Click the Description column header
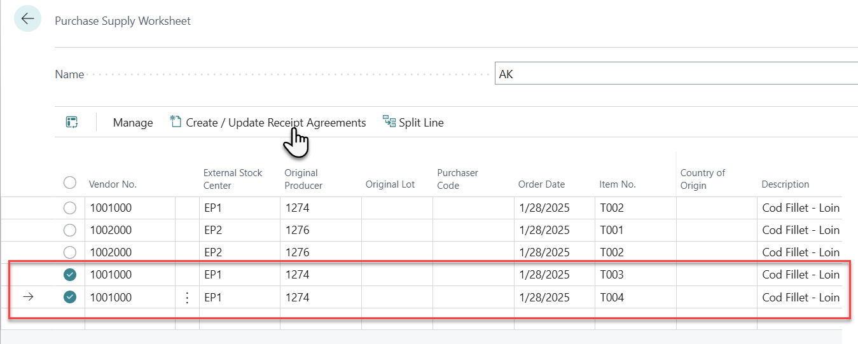Screen dimensions: 858x344 pyautogui.click(x=785, y=184)
